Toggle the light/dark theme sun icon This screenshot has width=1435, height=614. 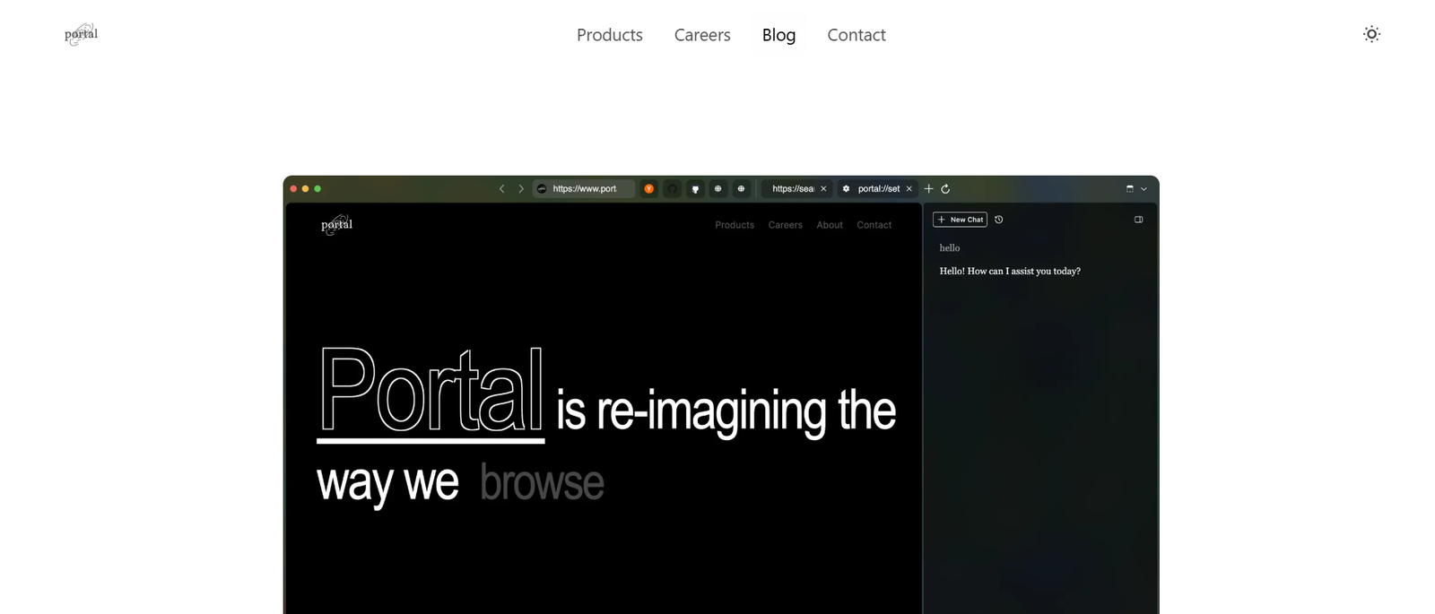[1371, 34]
